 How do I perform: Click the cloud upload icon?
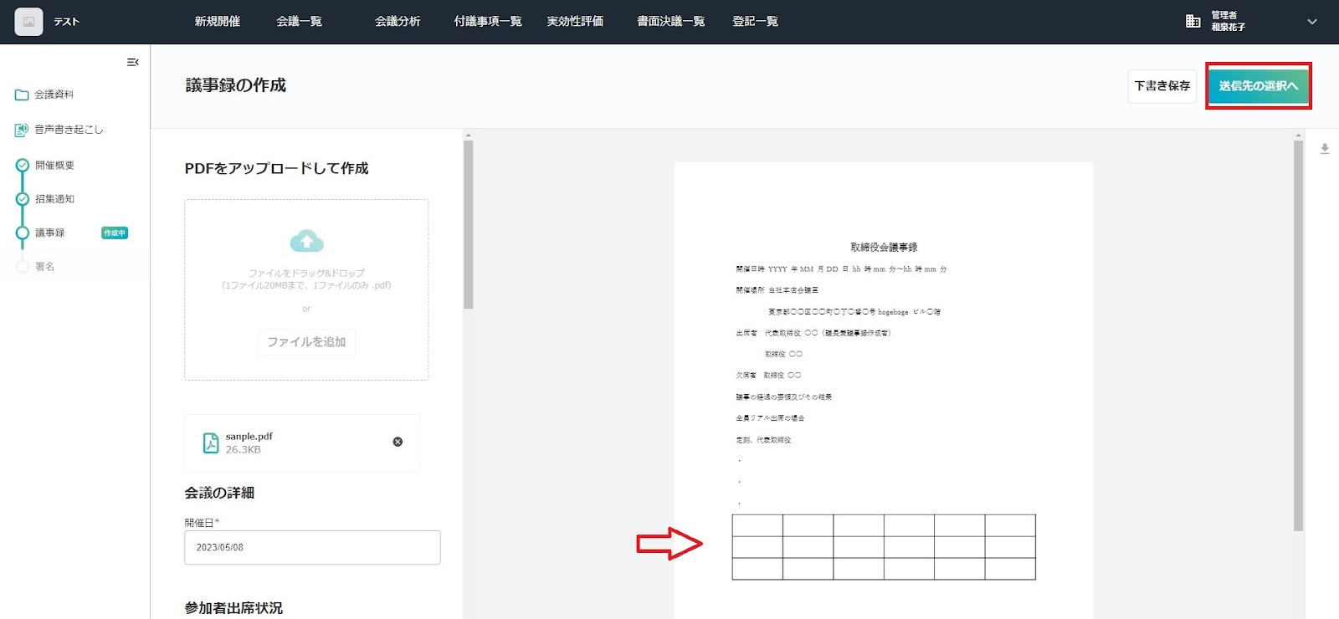(306, 241)
